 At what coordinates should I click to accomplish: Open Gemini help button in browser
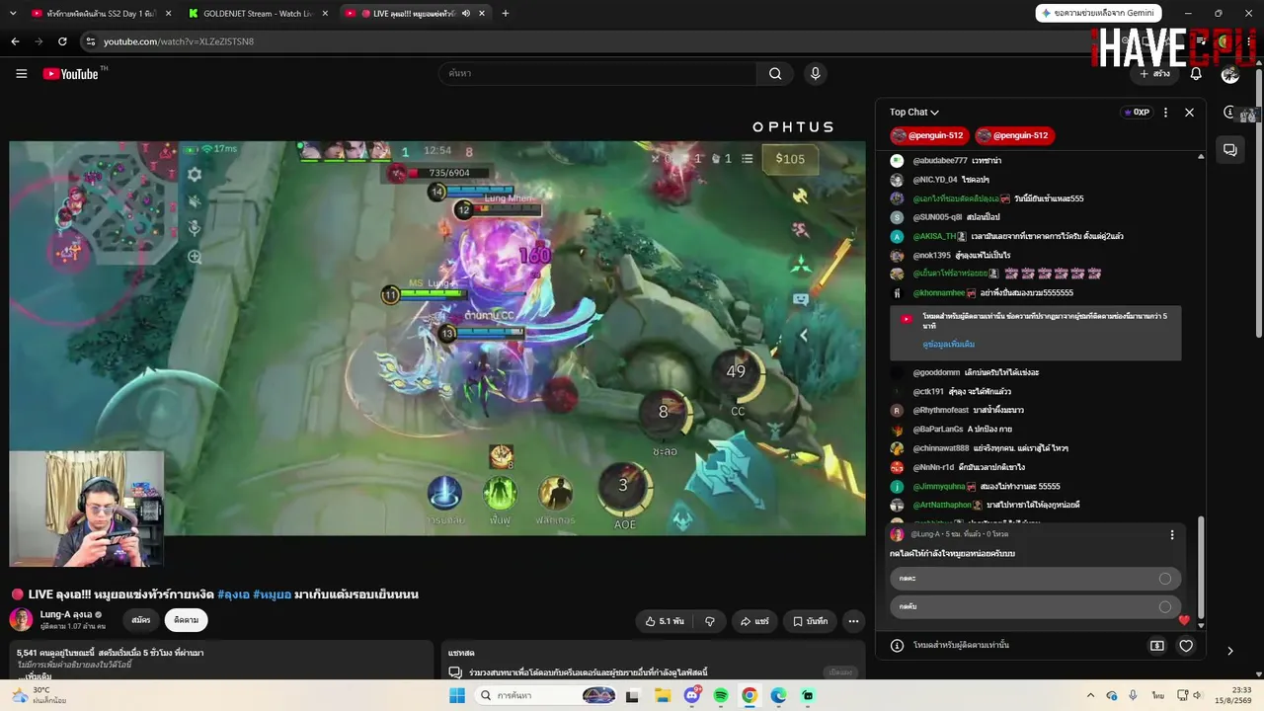point(1098,13)
